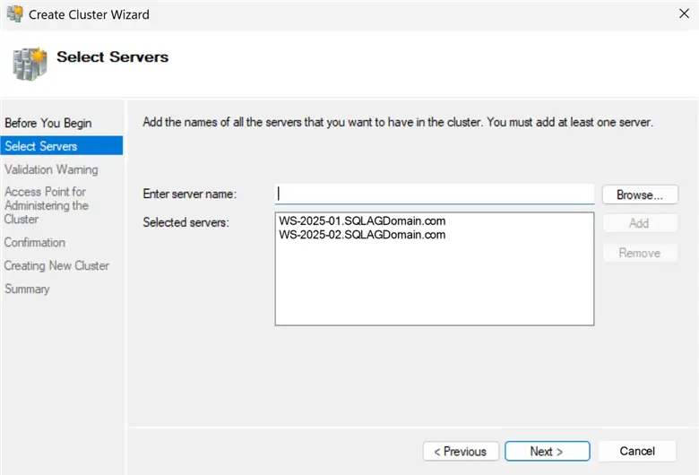Image resolution: width=699 pixels, height=475 pixels.
Task: Go to the Validation Warning step
Action: pos(51,169)
